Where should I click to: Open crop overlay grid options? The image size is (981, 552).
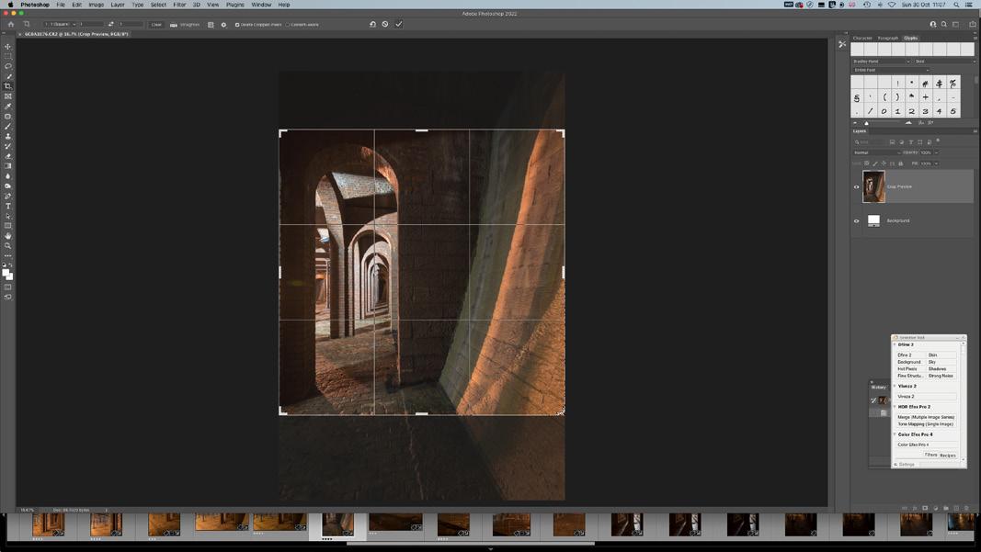[211, 25]
